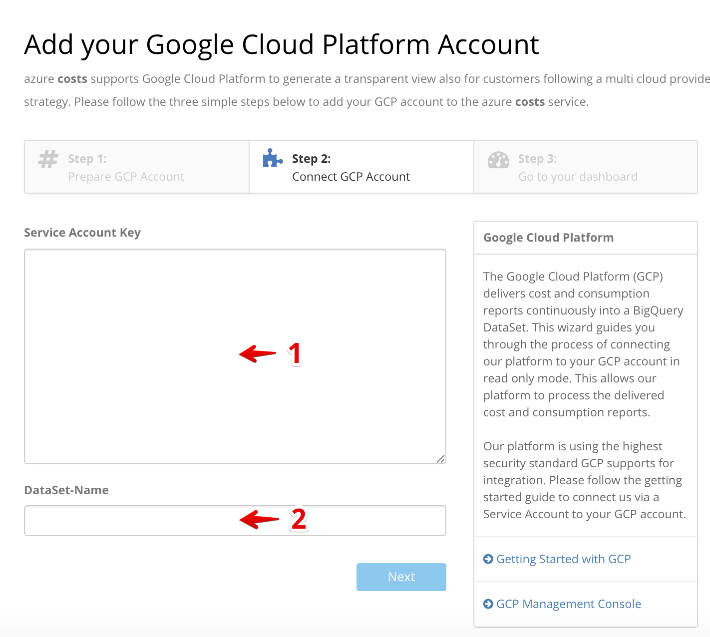The image size is (710, 637).
Task: Click the dashboard gauge icon in Step 3
Action: [x=498, y=160]
